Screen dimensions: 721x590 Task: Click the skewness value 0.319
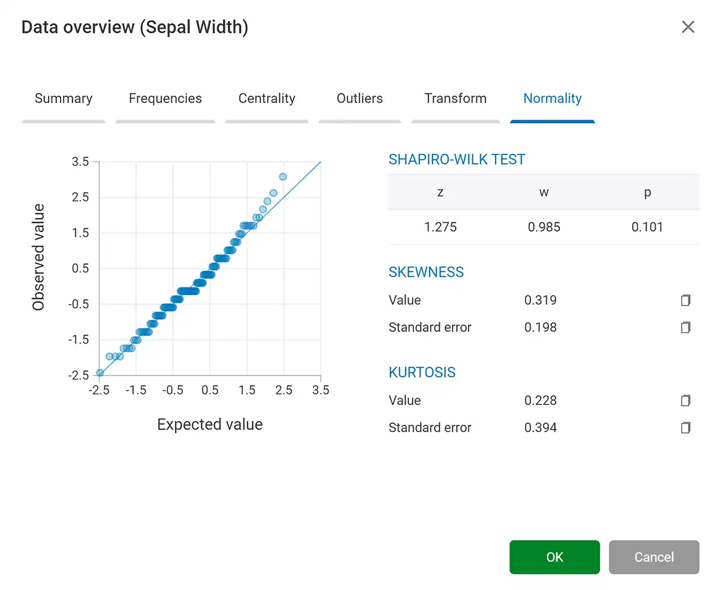pyautogui.click(x=541, y=300)
